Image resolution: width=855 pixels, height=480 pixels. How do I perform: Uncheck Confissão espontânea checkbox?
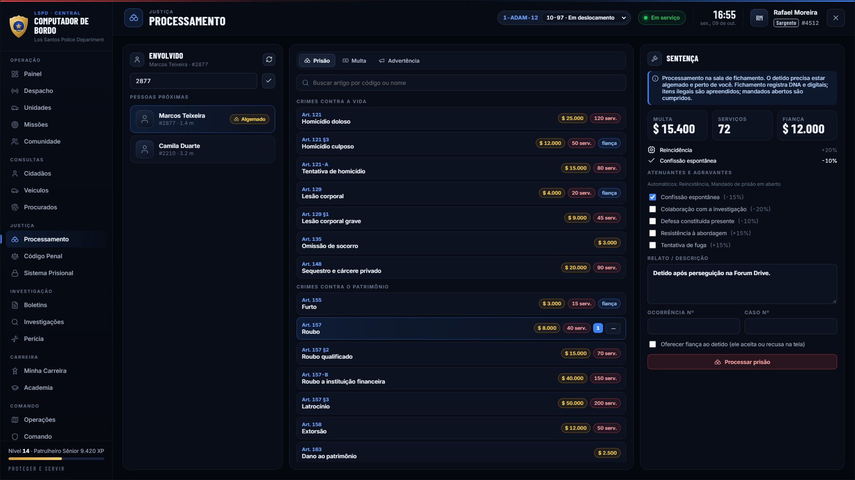tap(652, 197)
